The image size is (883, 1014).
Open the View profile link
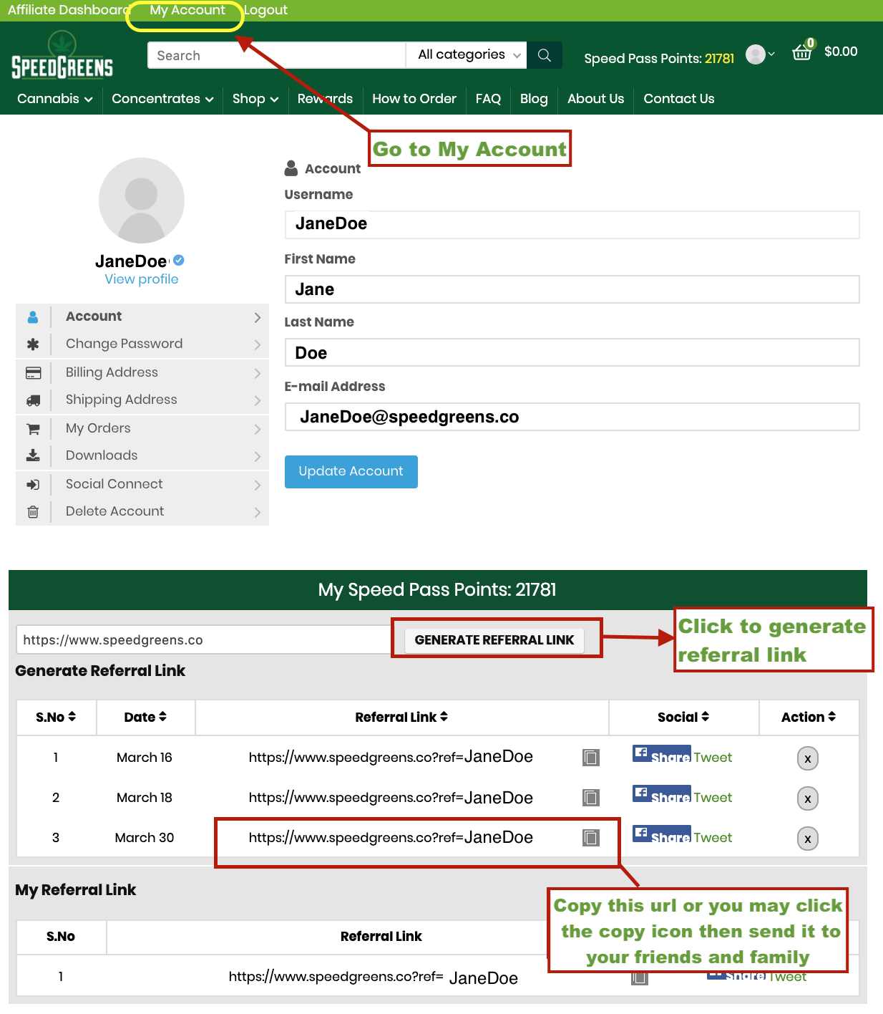click(x=142, y=279)
